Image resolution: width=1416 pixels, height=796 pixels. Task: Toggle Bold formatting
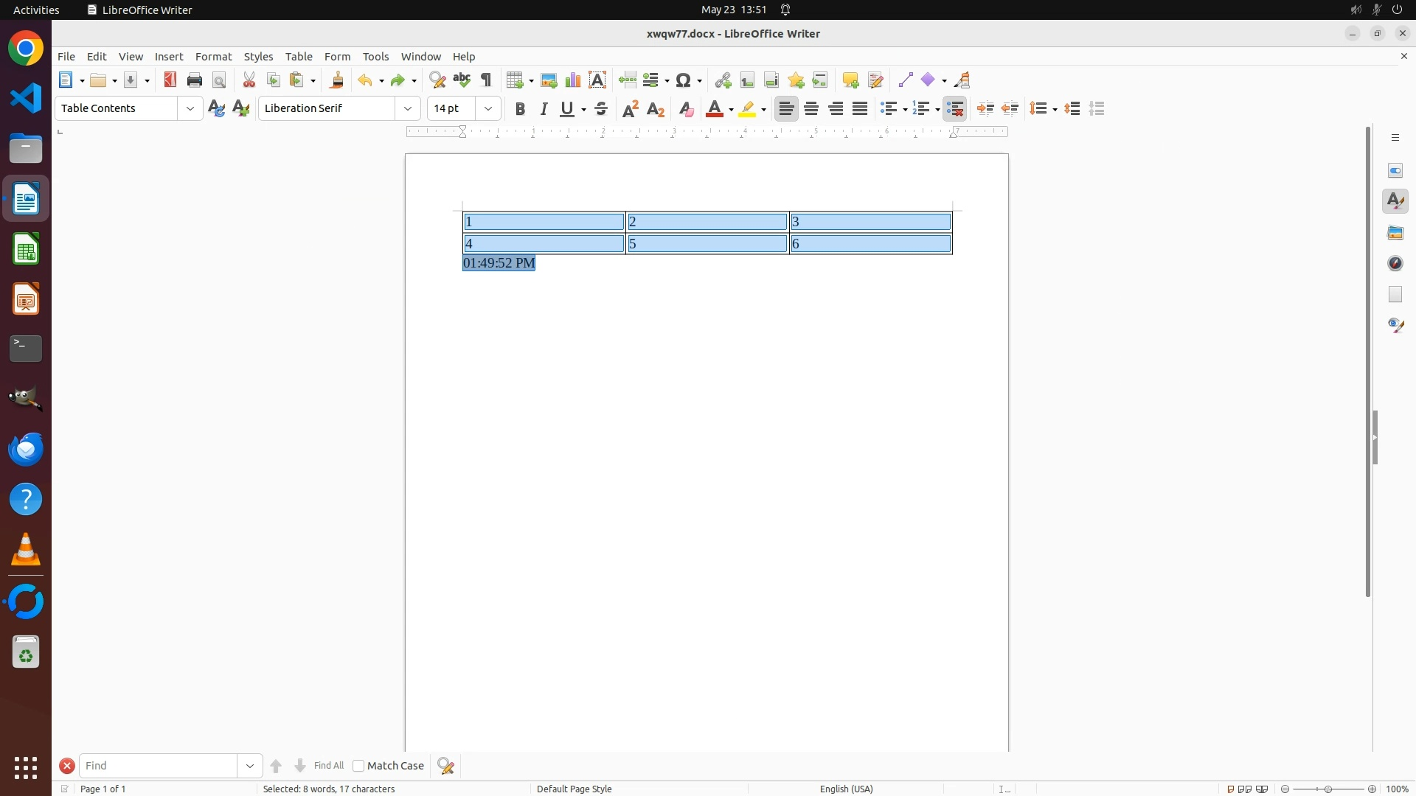(520, 109)
